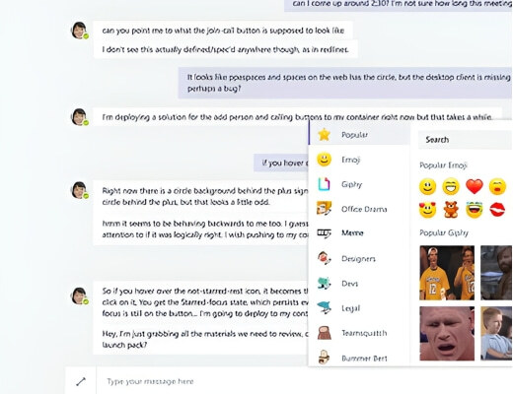Choose the Office Drama sticker pack
Image resolution: width=513 pixels, height=394 pixels.
[x=359, y=209]
